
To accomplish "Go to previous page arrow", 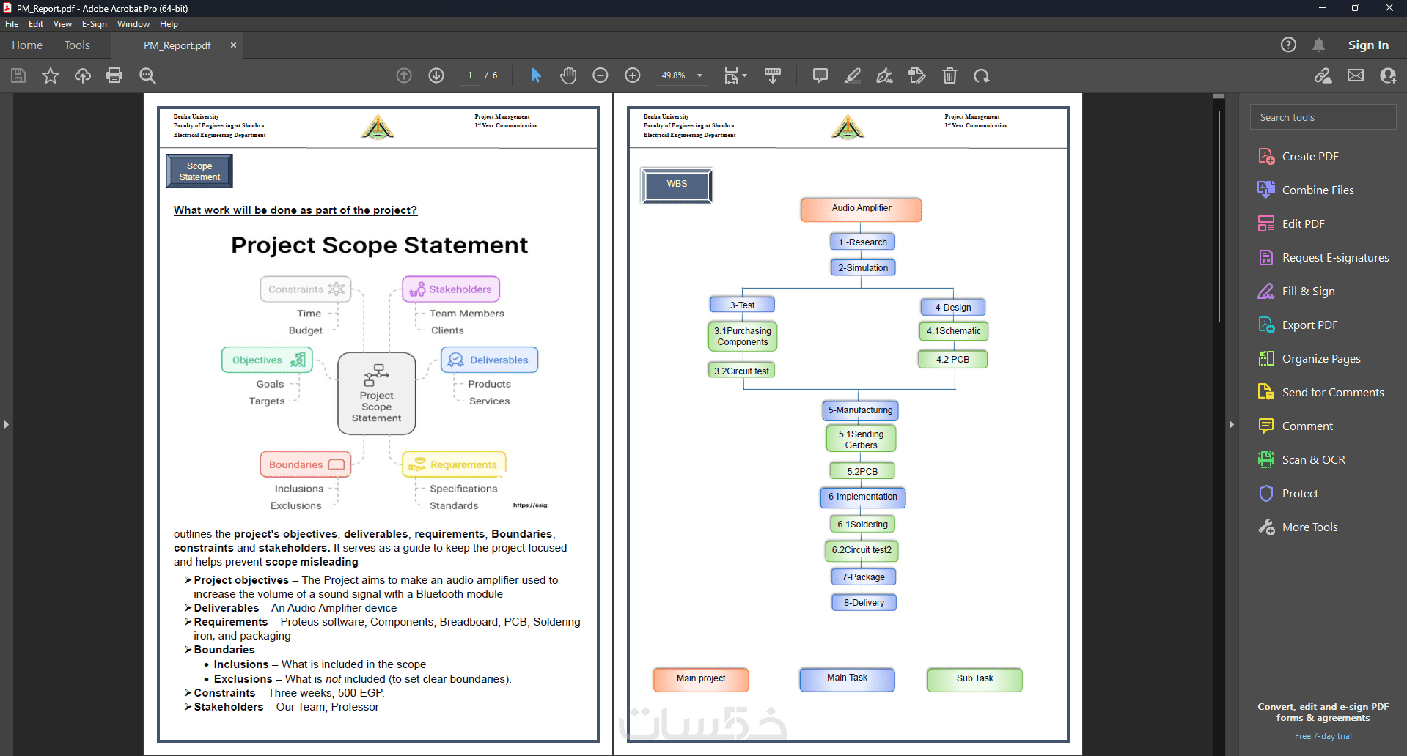I will (x=404, y=75).
